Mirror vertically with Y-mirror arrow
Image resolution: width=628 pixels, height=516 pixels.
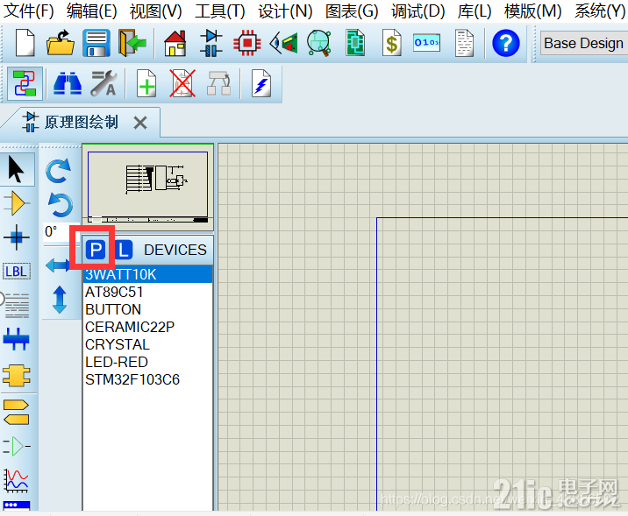pos(60,300)
